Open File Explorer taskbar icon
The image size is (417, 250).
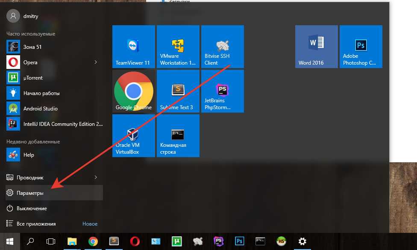(72, 241)
